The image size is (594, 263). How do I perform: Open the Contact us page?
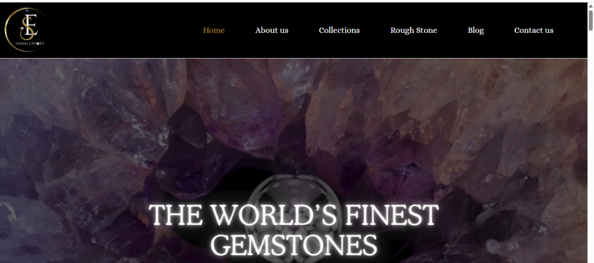[x=534, y=30]
